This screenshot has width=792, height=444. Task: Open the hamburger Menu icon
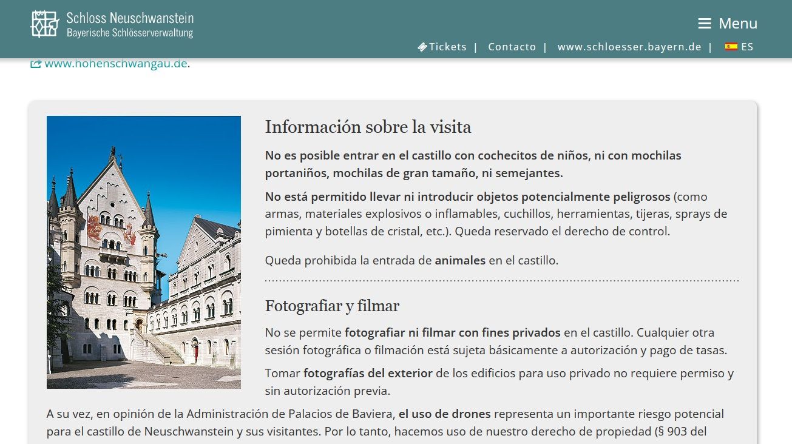pos(705,23)
